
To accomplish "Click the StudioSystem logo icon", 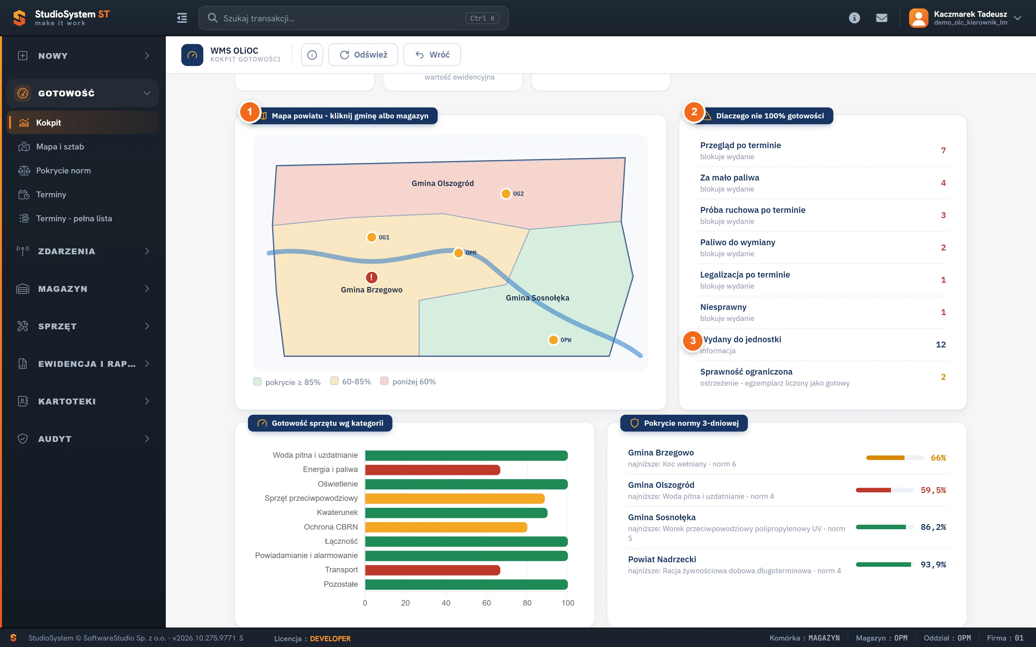I will click(x=19, y=18).
